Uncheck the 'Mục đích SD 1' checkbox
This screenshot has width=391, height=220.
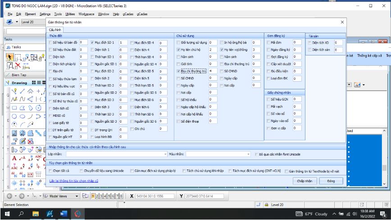coord(92,42)
